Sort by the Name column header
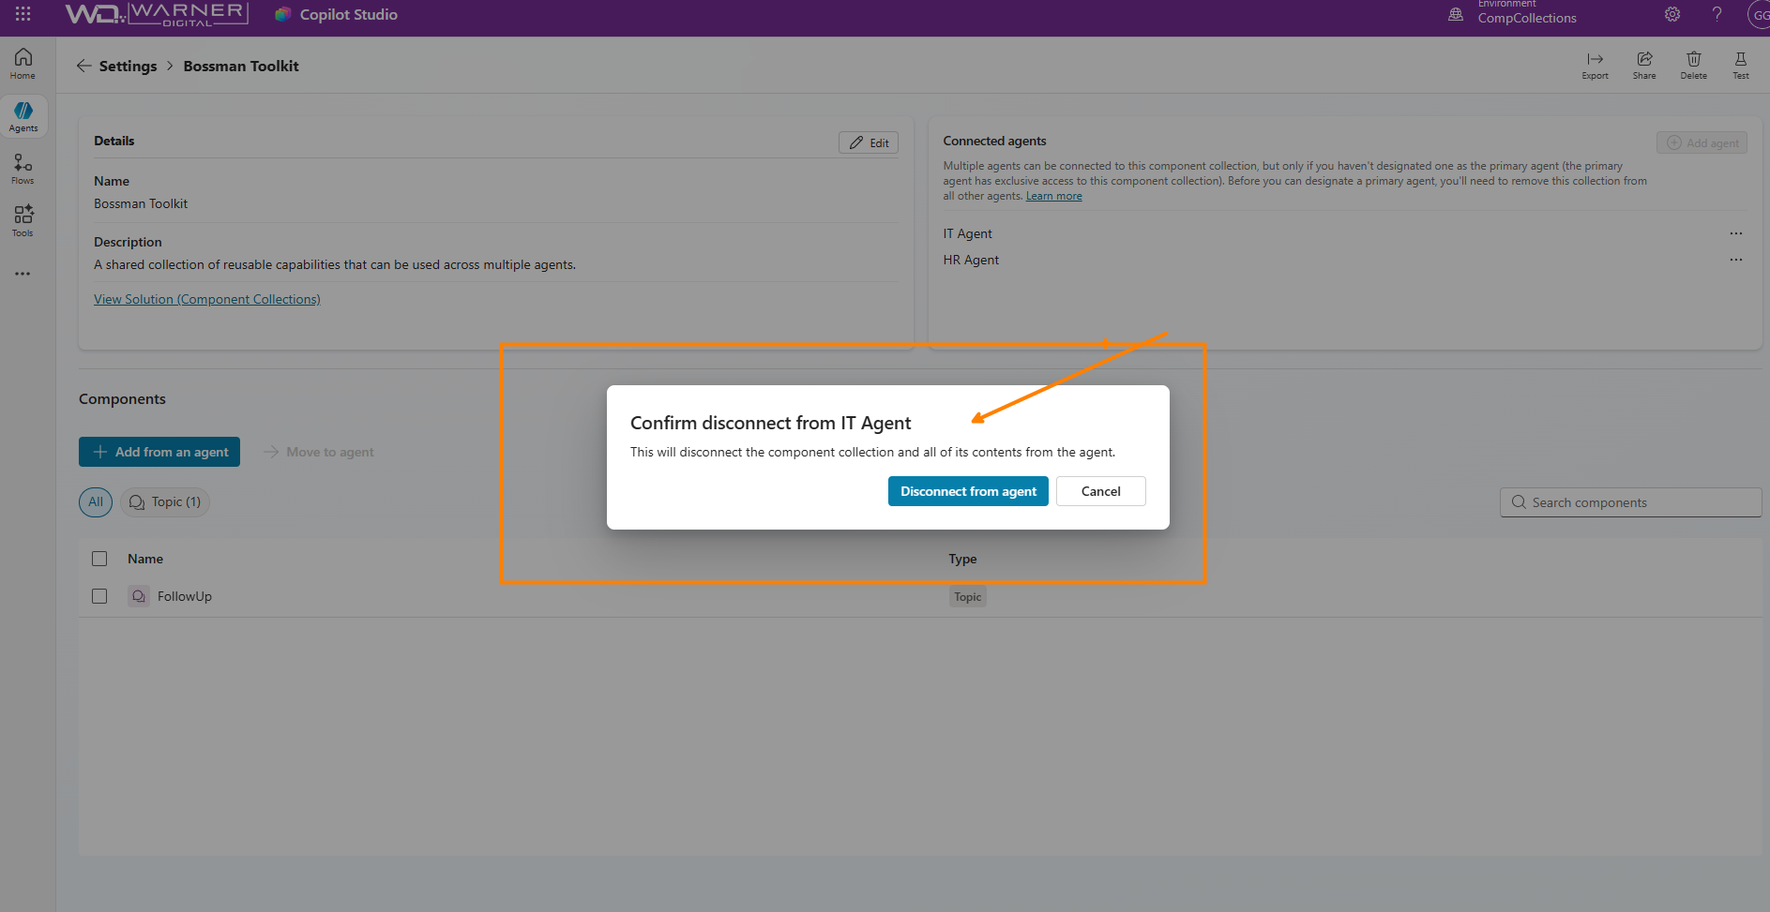The image size is (1770, 912). (145, 559)
